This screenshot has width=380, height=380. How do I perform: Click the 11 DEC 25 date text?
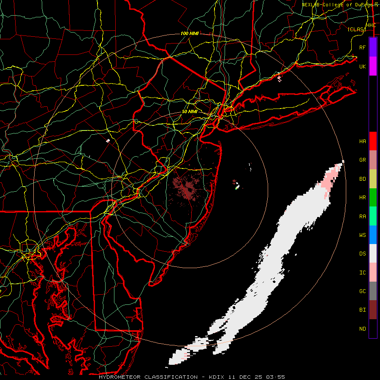click(245, 377)
